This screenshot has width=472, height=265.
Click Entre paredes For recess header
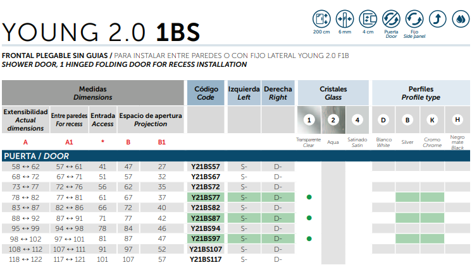[69, 120]
